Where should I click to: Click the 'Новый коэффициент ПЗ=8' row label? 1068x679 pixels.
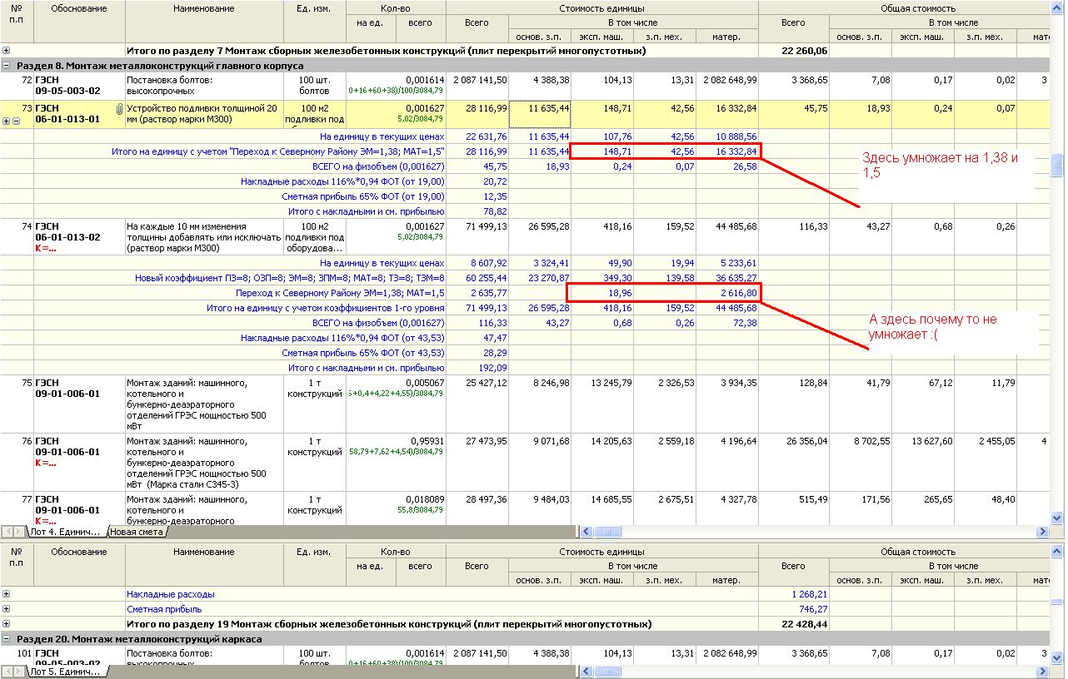tap(290, 278)
